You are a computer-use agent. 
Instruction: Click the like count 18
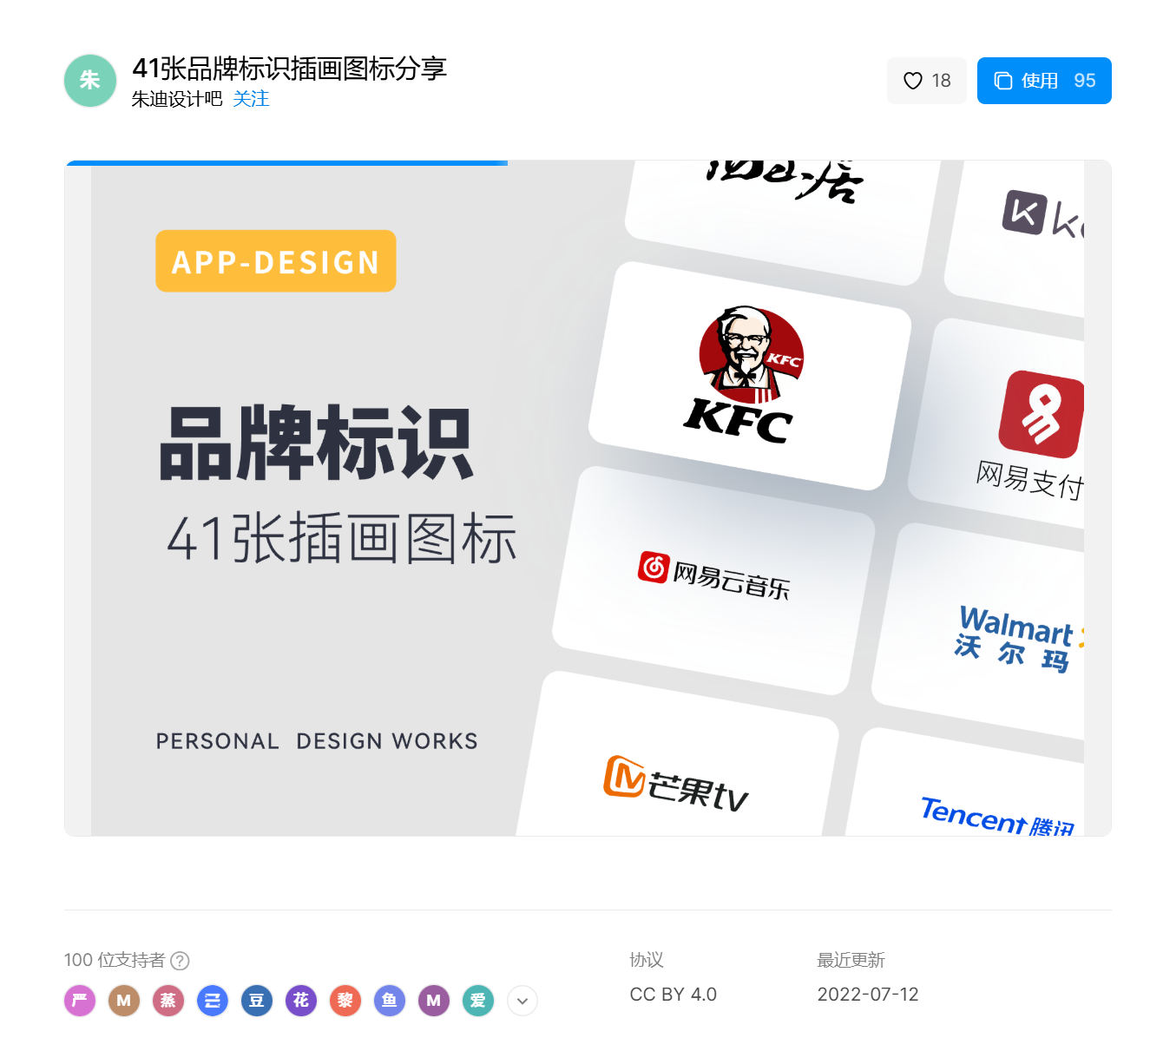point(942,81)
